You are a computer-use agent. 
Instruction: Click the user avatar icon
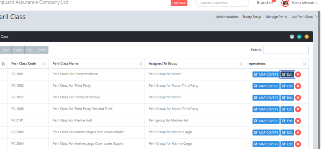pos(285,3)
